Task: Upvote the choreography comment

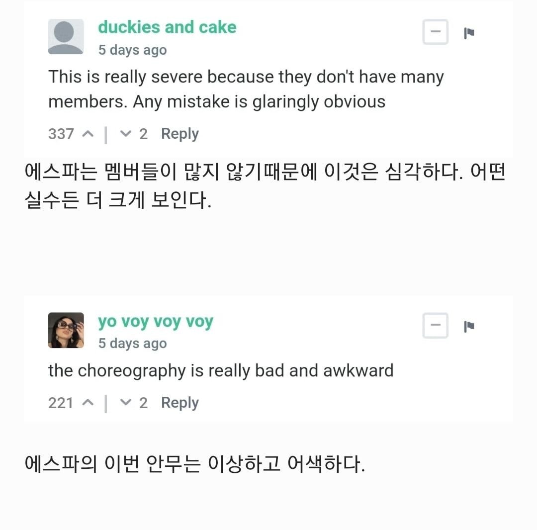Action: pos(88,402)
